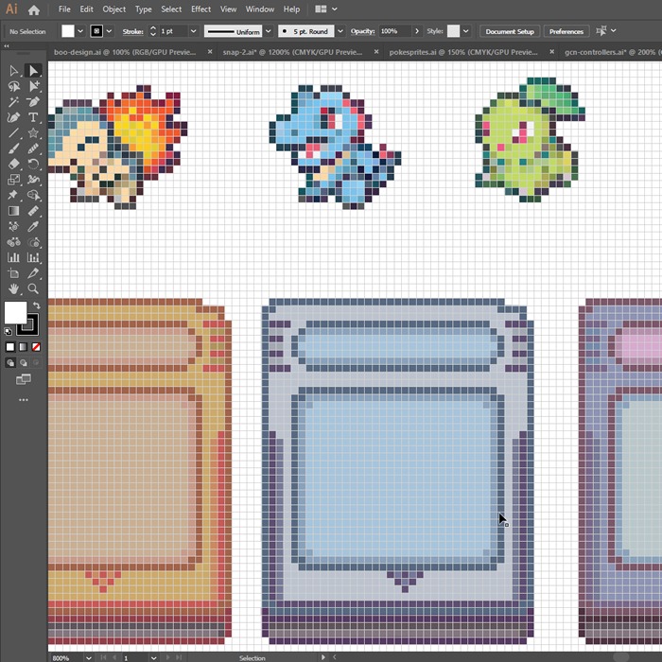Switch to Draw Behind mode
Viewport: 662px width, 662px height.
tap(24, 362)
